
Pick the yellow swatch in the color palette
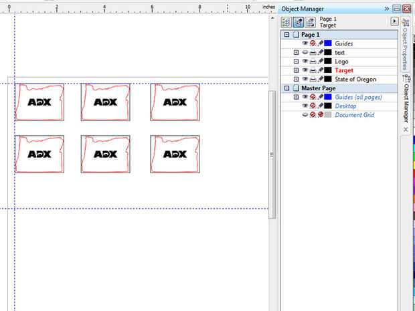pyautogui.click(x=414, y=165)
